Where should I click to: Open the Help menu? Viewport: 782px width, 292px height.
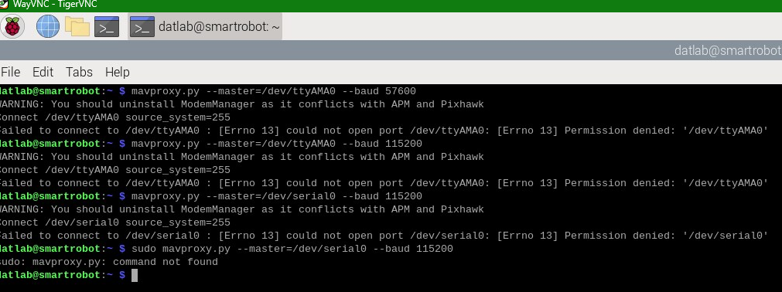pyautogui.click(x=118, y=73)
